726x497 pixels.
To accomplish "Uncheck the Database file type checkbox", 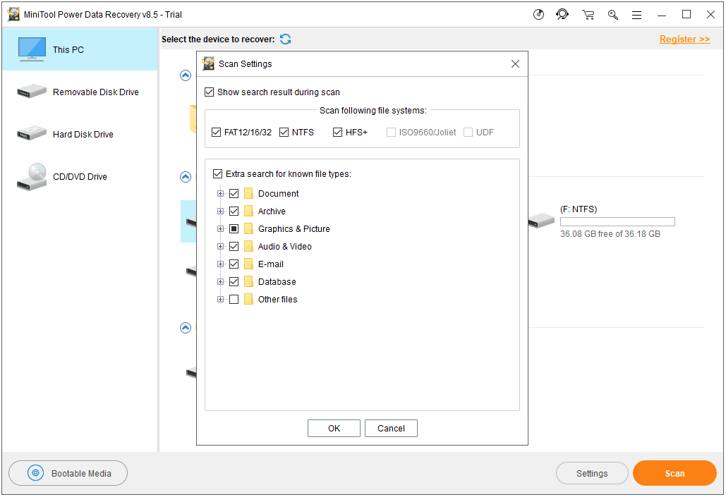I will (234, 281).
